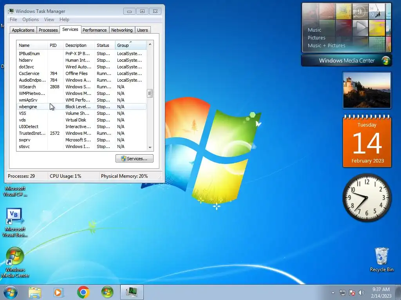401x300 pixels.
Task: Switch to the Users tab
Action: coord(143,30)
